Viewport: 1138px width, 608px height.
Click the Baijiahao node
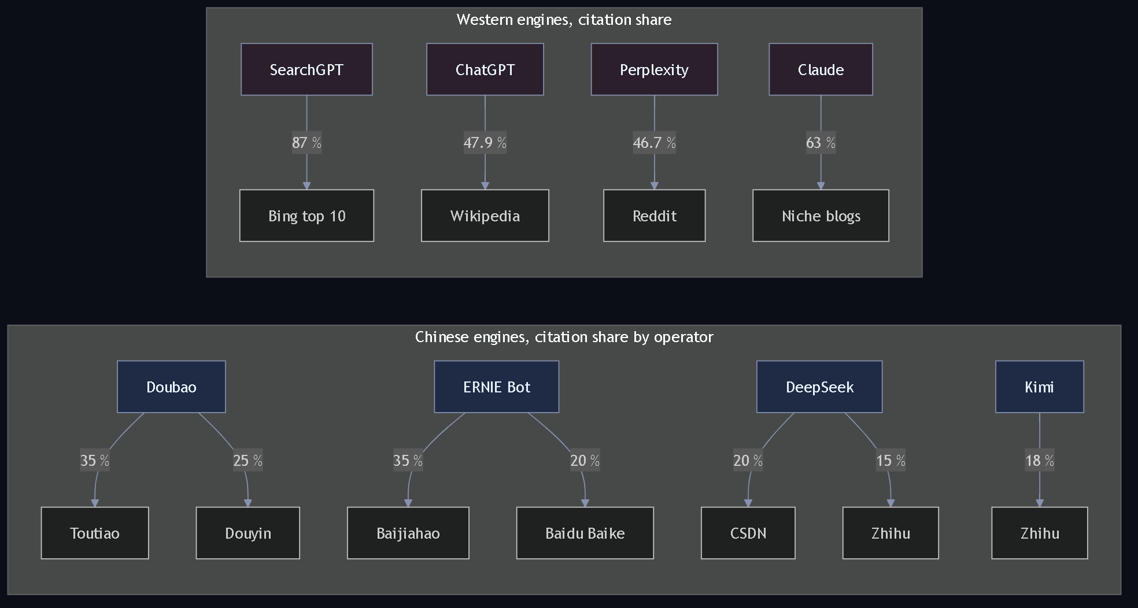(408, 533)
